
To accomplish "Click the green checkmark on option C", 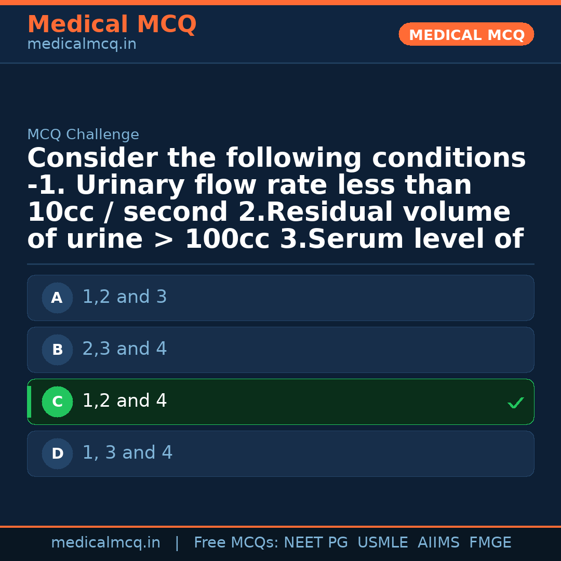I will point(515,403).
